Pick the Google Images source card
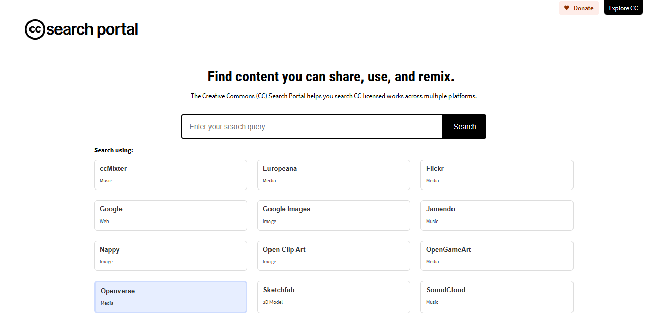 334,215
